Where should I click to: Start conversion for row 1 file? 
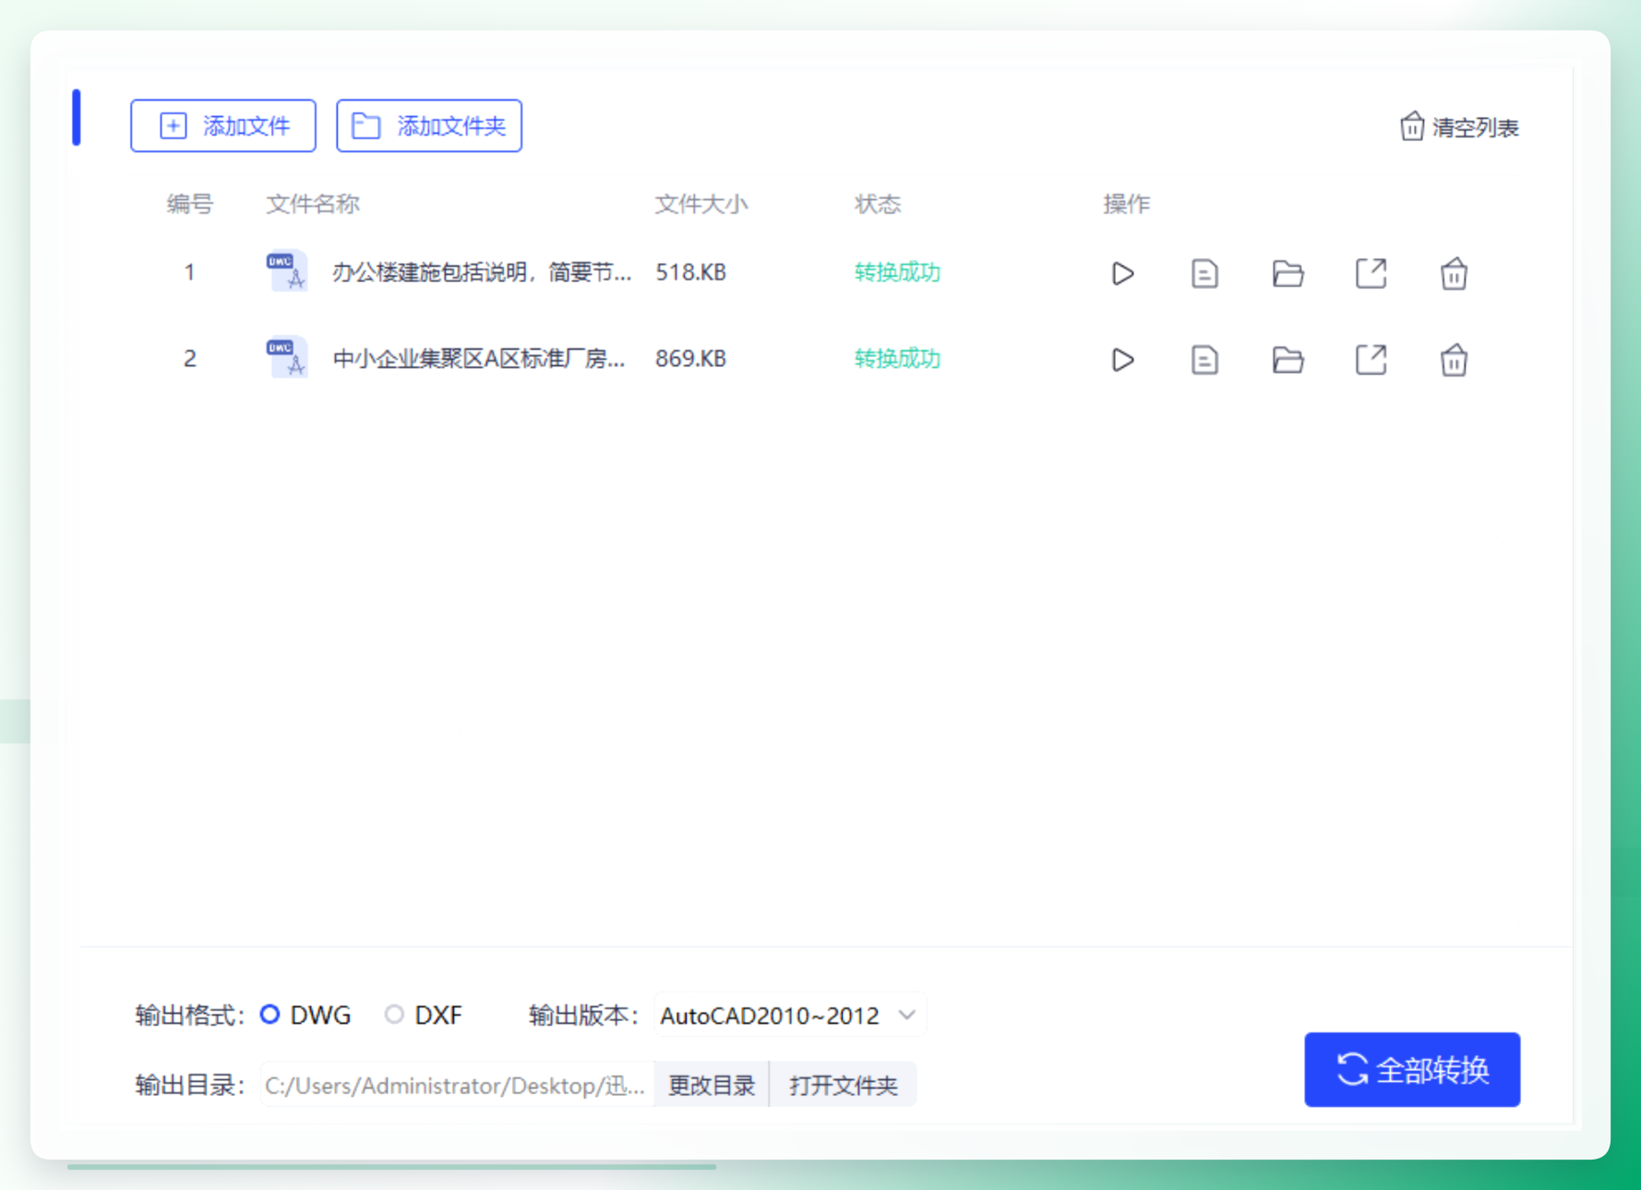(1122, 274)
